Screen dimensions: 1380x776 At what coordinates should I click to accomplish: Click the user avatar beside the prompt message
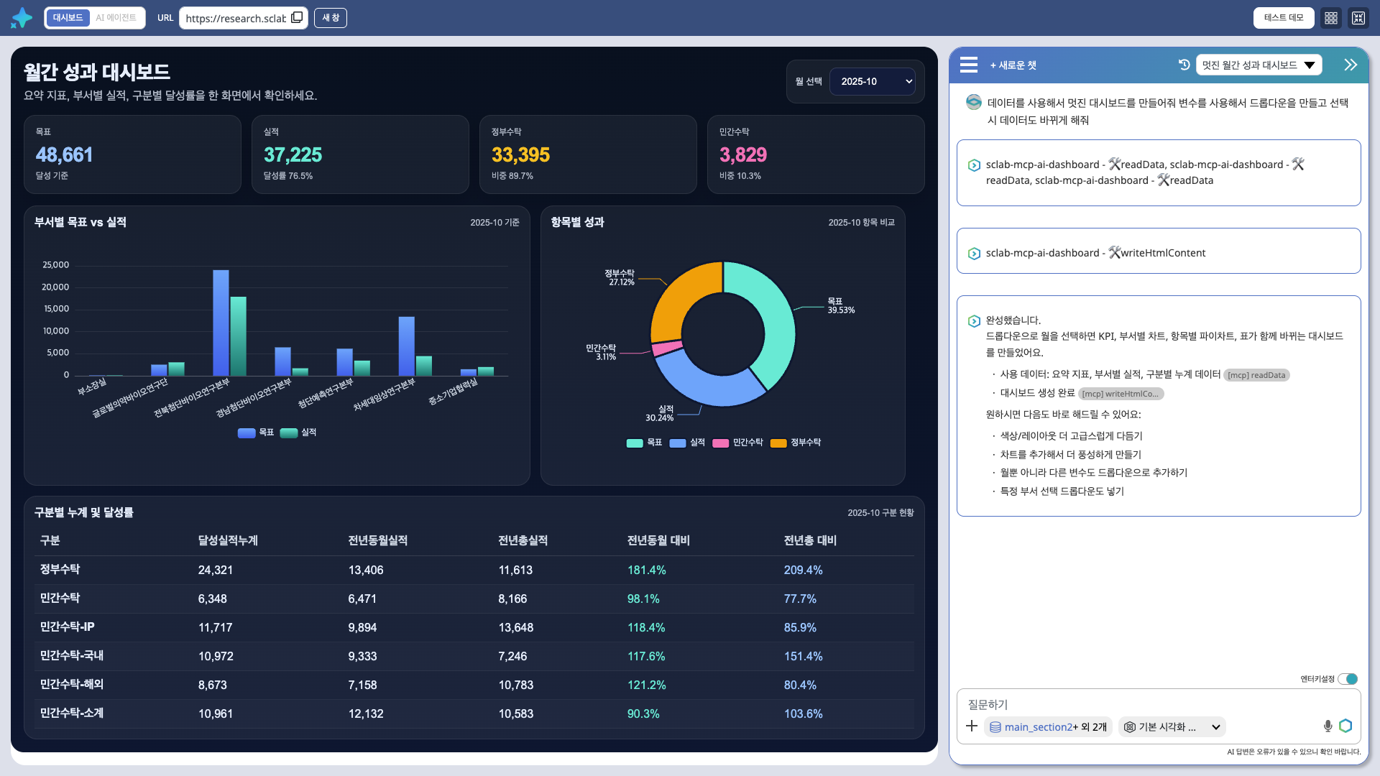[x=974, y=102]
